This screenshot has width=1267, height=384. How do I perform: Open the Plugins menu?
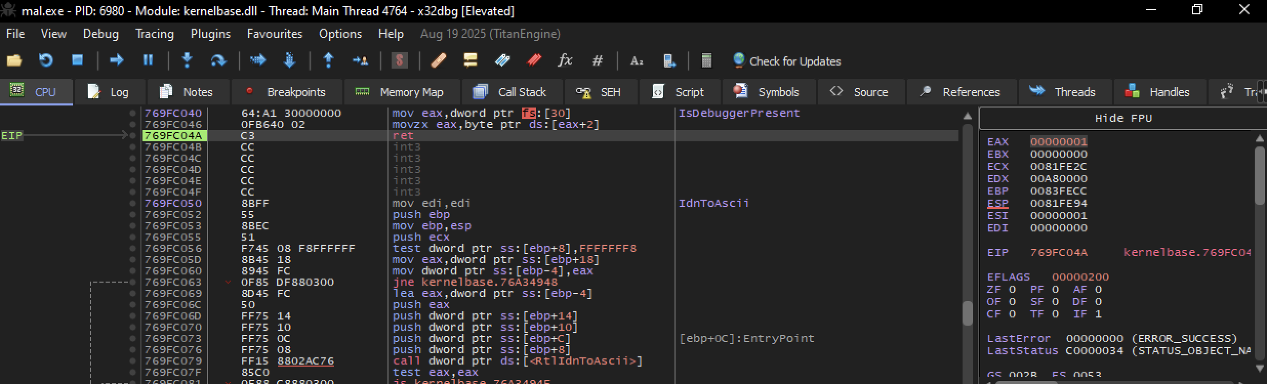coord(211,34)
